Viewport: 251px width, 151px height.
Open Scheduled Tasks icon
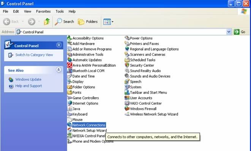click(x=127, y=60)
